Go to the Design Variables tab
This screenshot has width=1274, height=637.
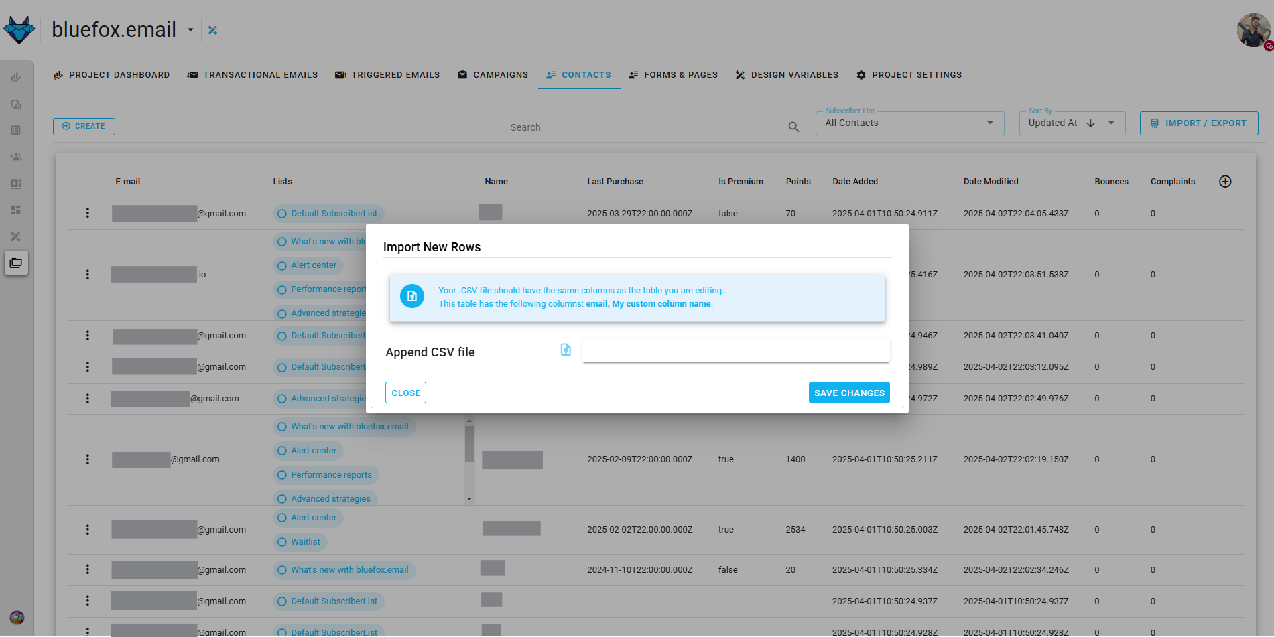[x=787, y=75]
